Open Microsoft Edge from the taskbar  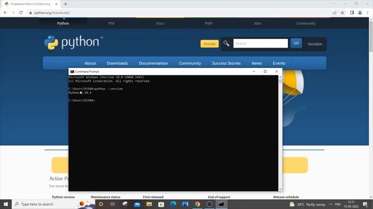pos(173,204)
